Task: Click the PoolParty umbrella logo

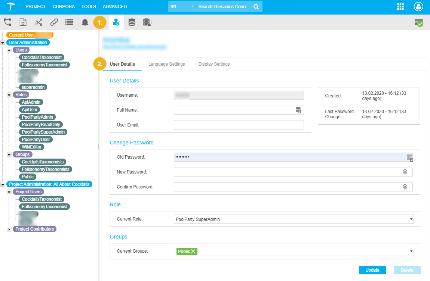Action: pyautogui.click(x=11, y=6)
